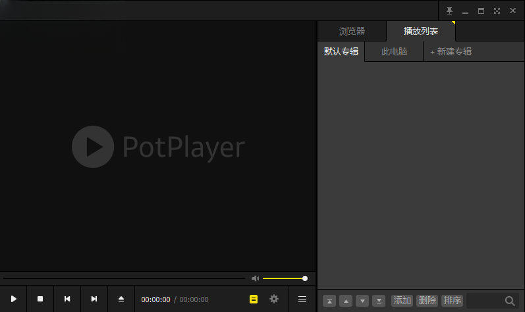Close the PotPlayer window

pyautogui.click(x=512, y=11)
